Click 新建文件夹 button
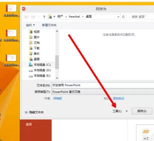 tap(49, 25)
